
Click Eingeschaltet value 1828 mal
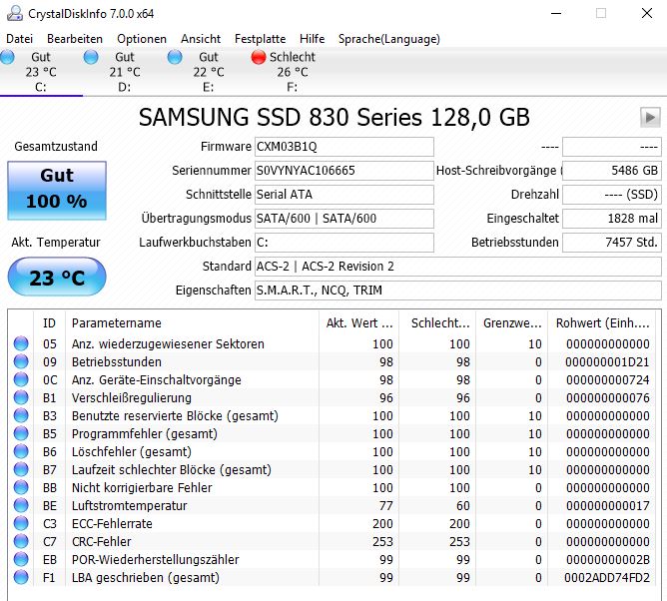pyautogui.click(x=612, y=219)
